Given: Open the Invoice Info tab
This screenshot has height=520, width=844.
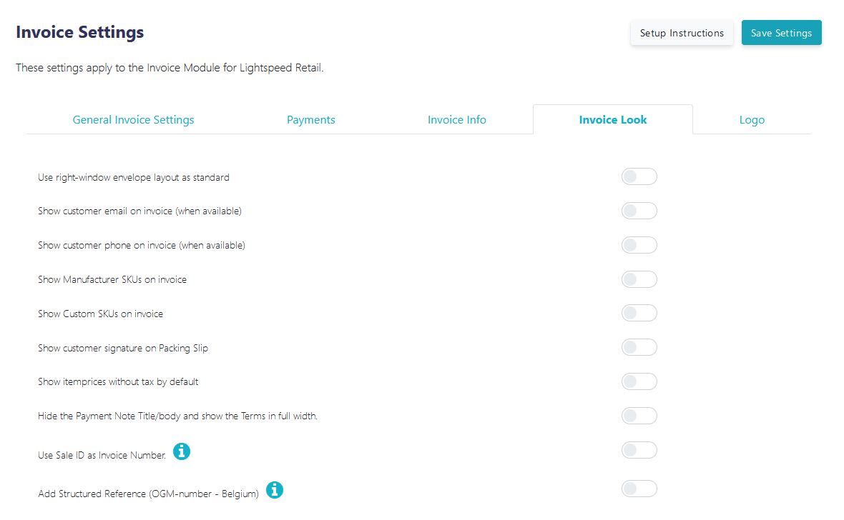Looking at the screenshot, I should coord(457,120).
